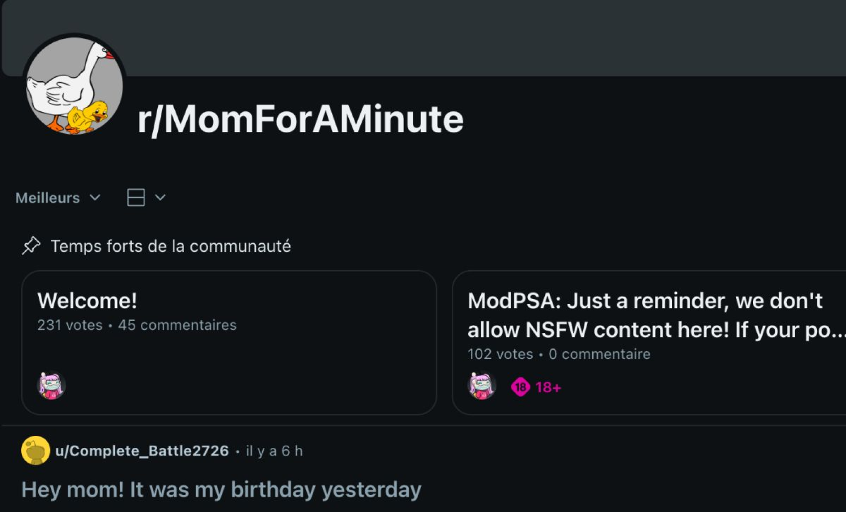Viewport: 846px width, 512px height.
Task: Click the il y a 6 h timestamp
Action: tap(274, 451)
